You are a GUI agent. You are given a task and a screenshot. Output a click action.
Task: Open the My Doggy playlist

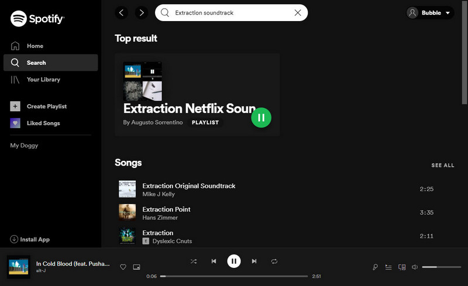pos(24,146)
